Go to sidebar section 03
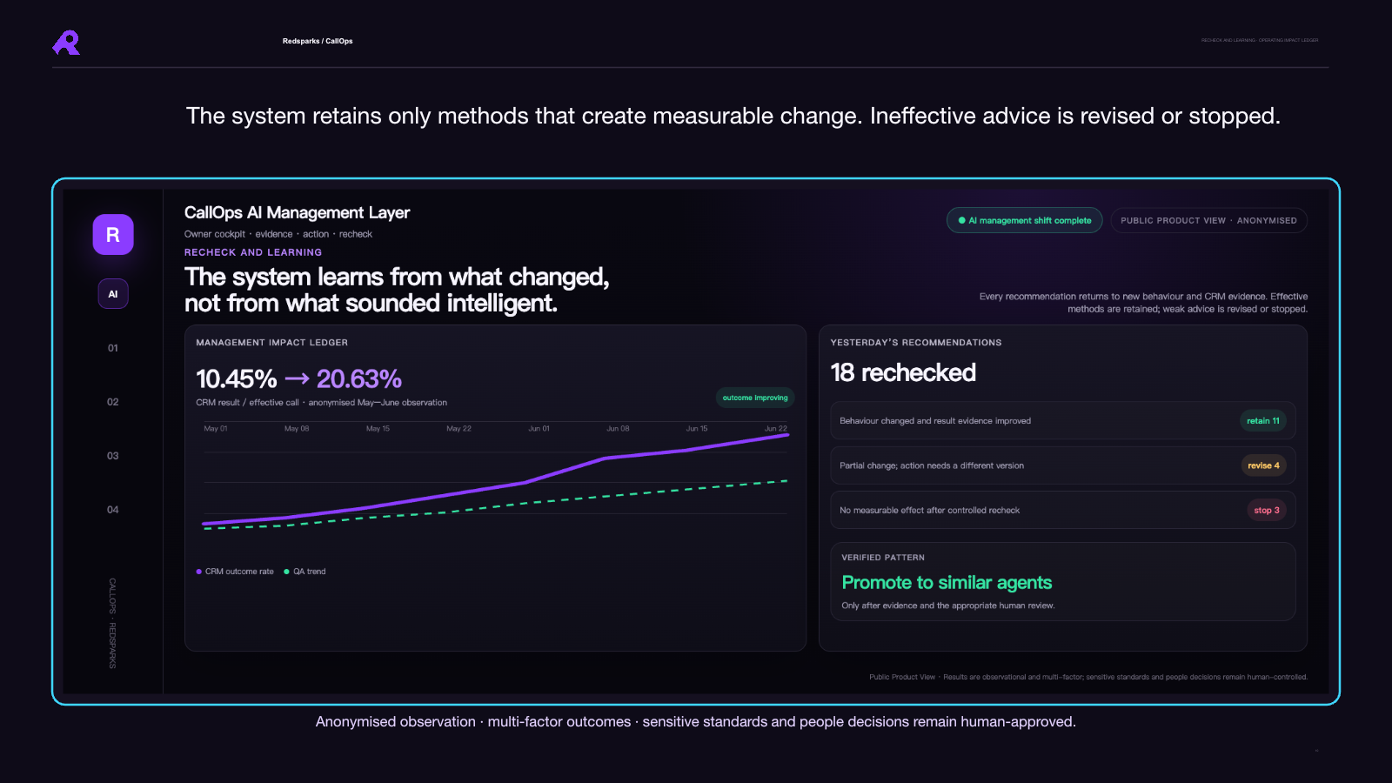Screen dimensions: 1392x783 point(113,456)
